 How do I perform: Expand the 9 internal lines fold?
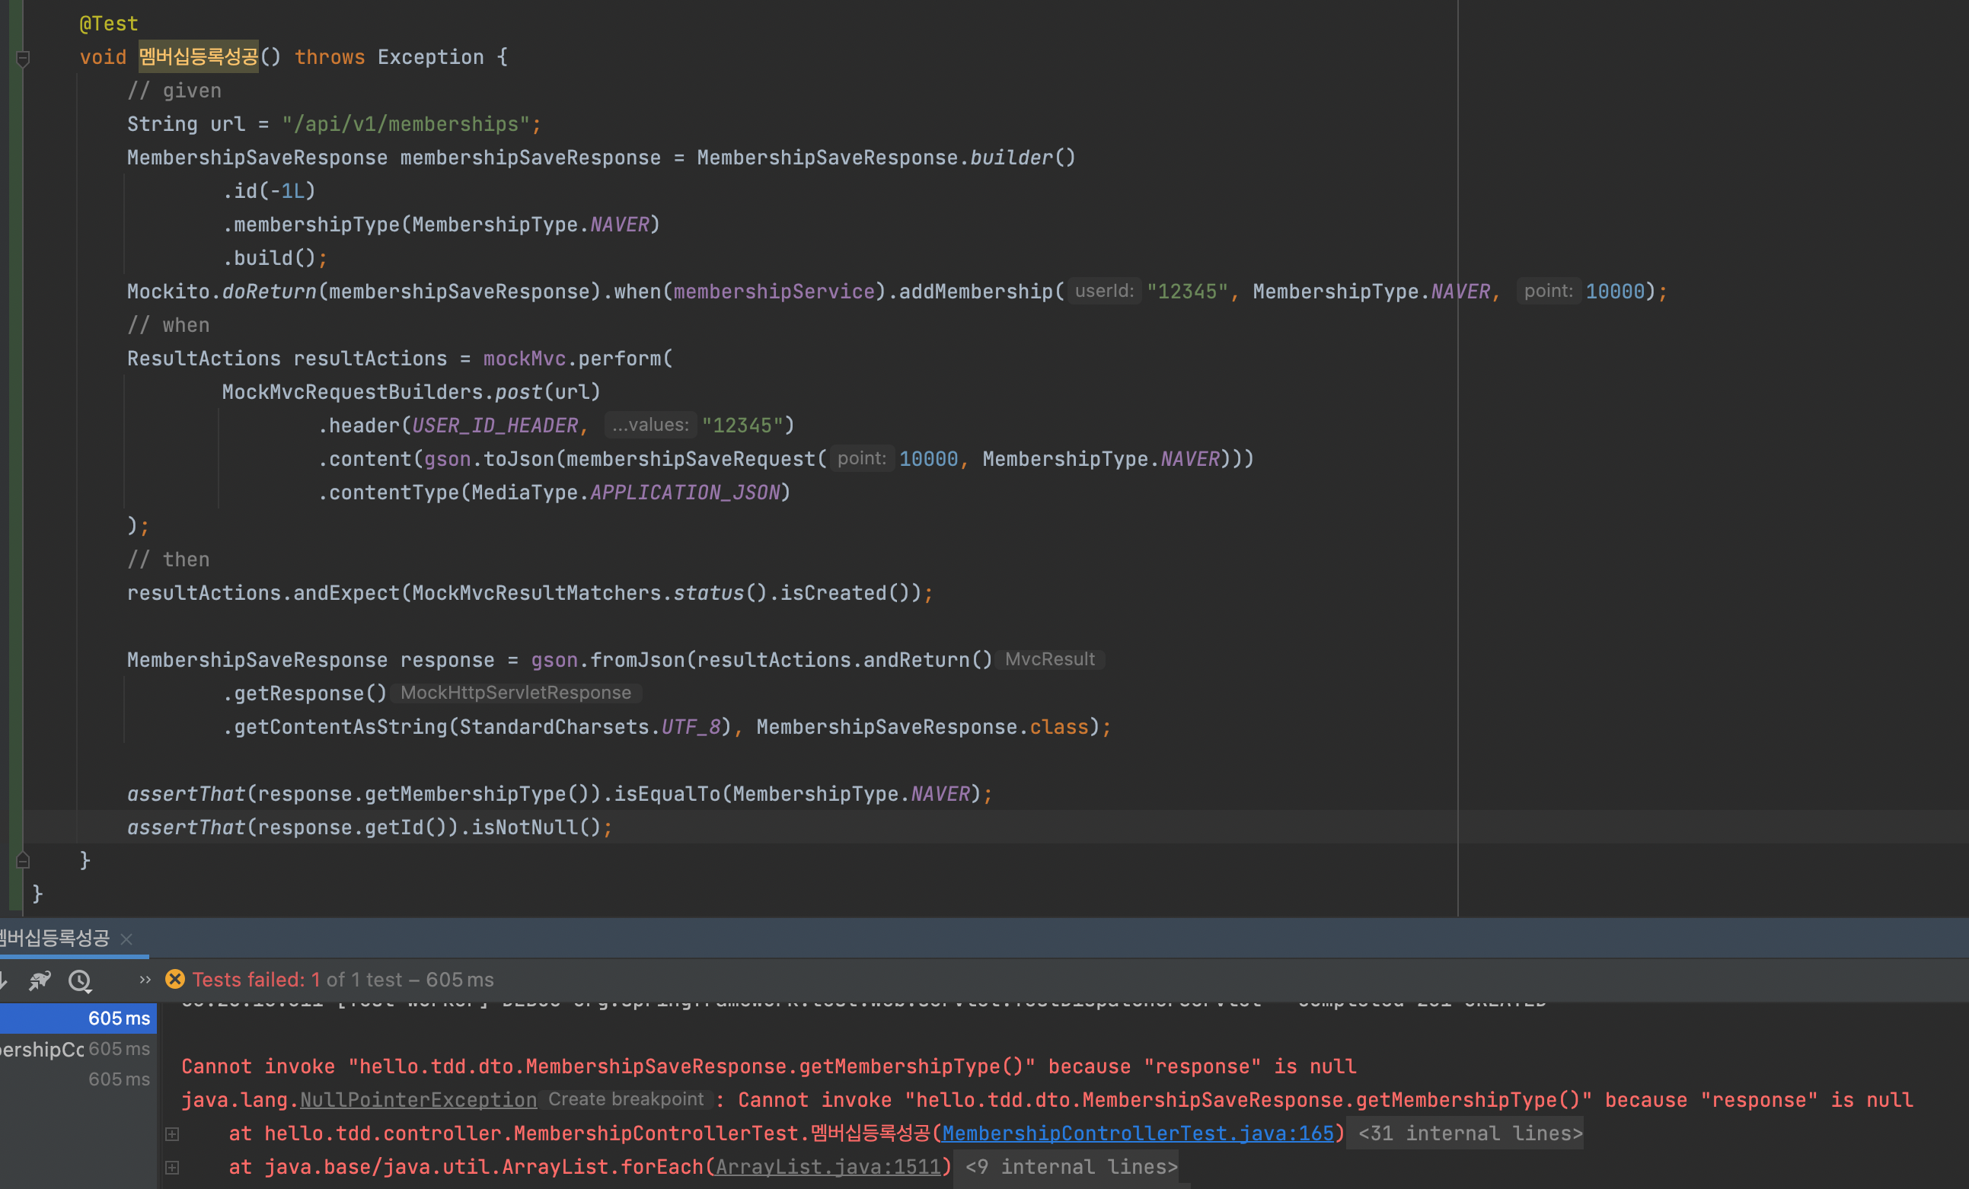1071,1167
